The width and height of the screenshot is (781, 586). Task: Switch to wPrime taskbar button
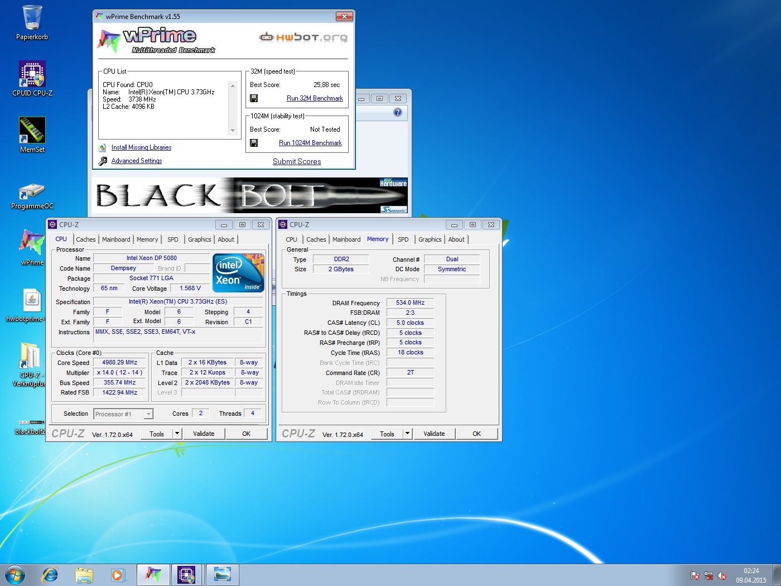point(153,575)
